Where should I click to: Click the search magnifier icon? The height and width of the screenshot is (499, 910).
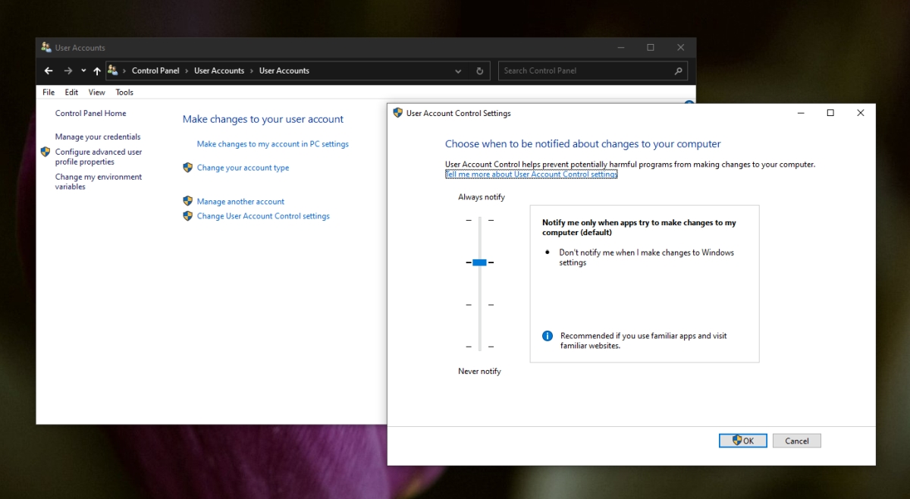point(678,71)
